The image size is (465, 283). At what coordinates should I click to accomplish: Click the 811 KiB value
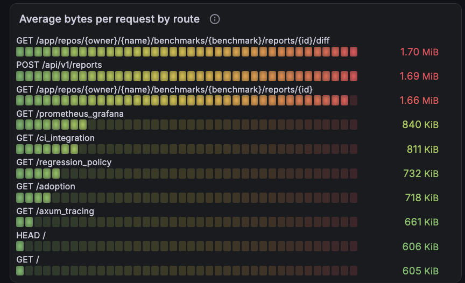click(422, 149)
